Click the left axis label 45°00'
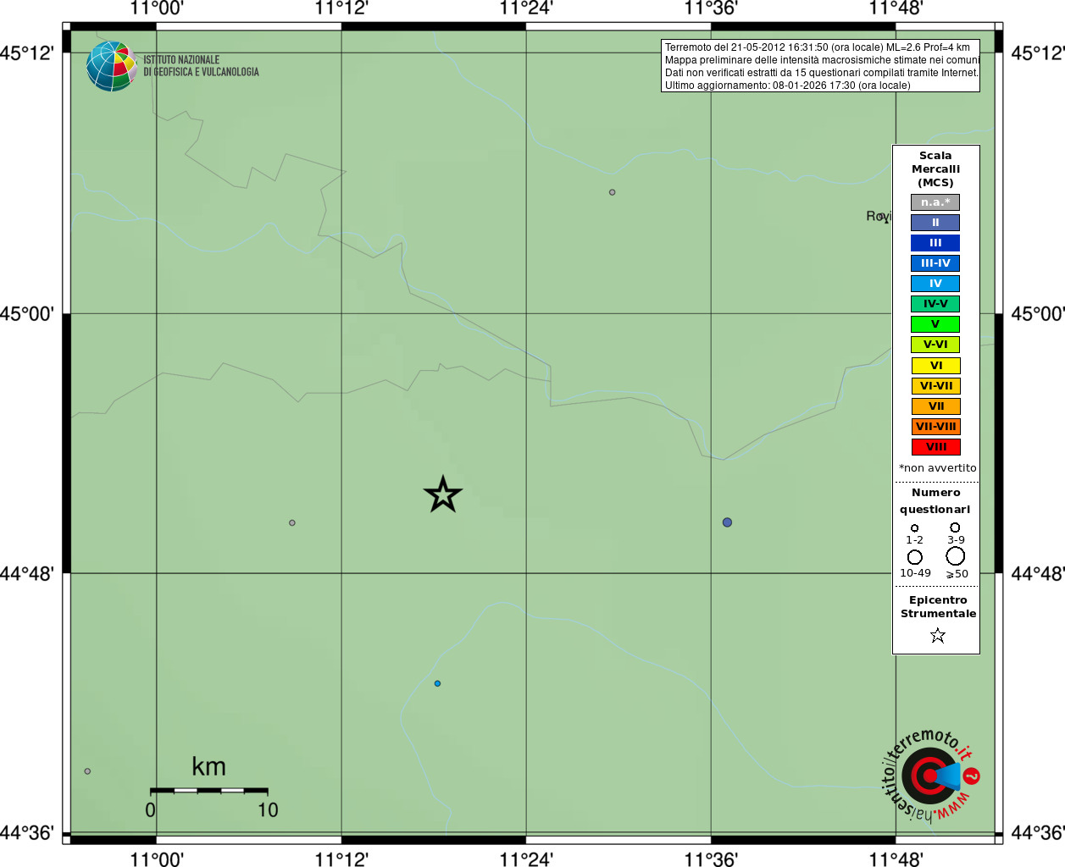The width and height of the screenshot is (1065, 867). (27, 314)
